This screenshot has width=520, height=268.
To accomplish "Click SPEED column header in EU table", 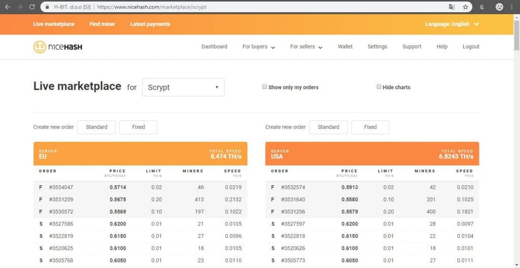I will coord(233,171).
